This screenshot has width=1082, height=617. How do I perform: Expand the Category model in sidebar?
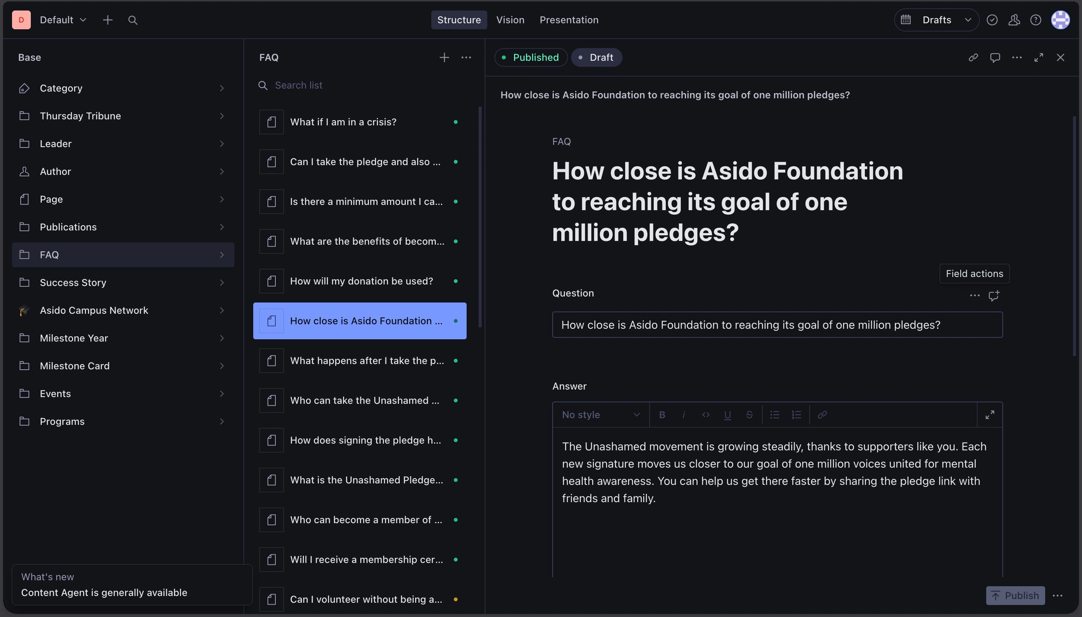pos(222,88)
